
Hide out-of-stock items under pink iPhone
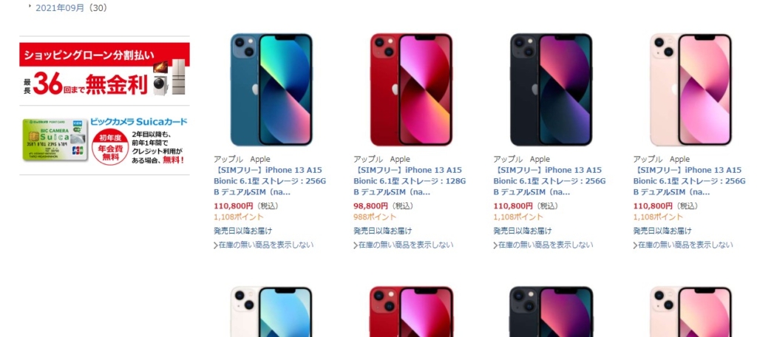(684, 245)
